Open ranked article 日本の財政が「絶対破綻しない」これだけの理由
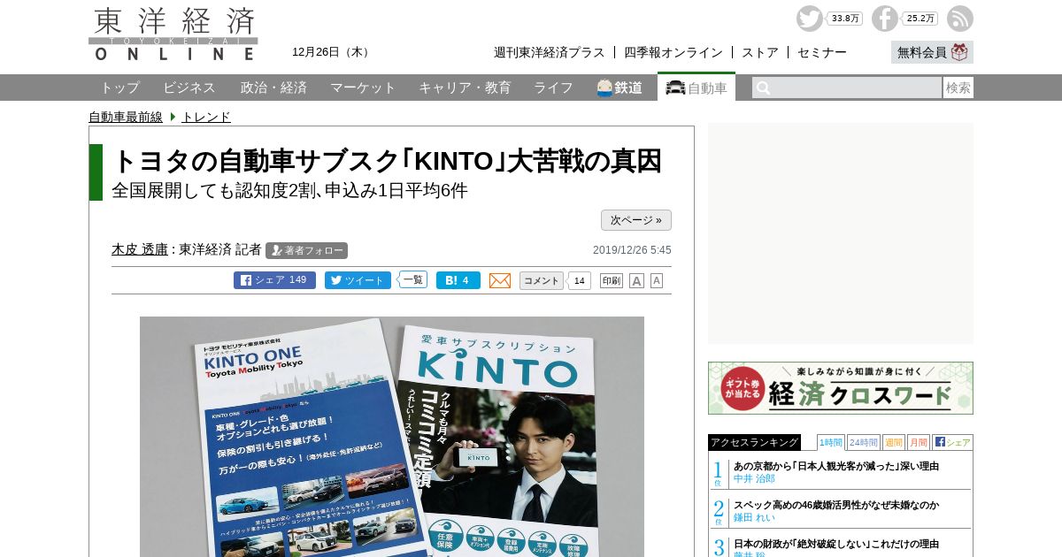Viewport: 1062px width, 557px height. (x=836, y=544)
